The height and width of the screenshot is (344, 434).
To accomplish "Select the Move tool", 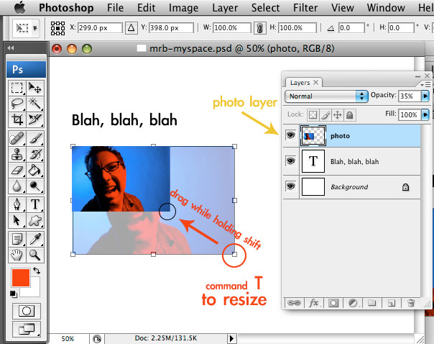I will (34, 88).
